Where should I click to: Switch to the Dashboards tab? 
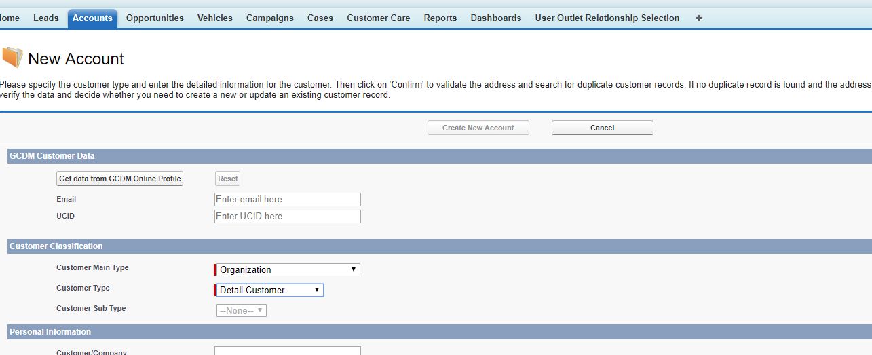[x=495, y=18]
